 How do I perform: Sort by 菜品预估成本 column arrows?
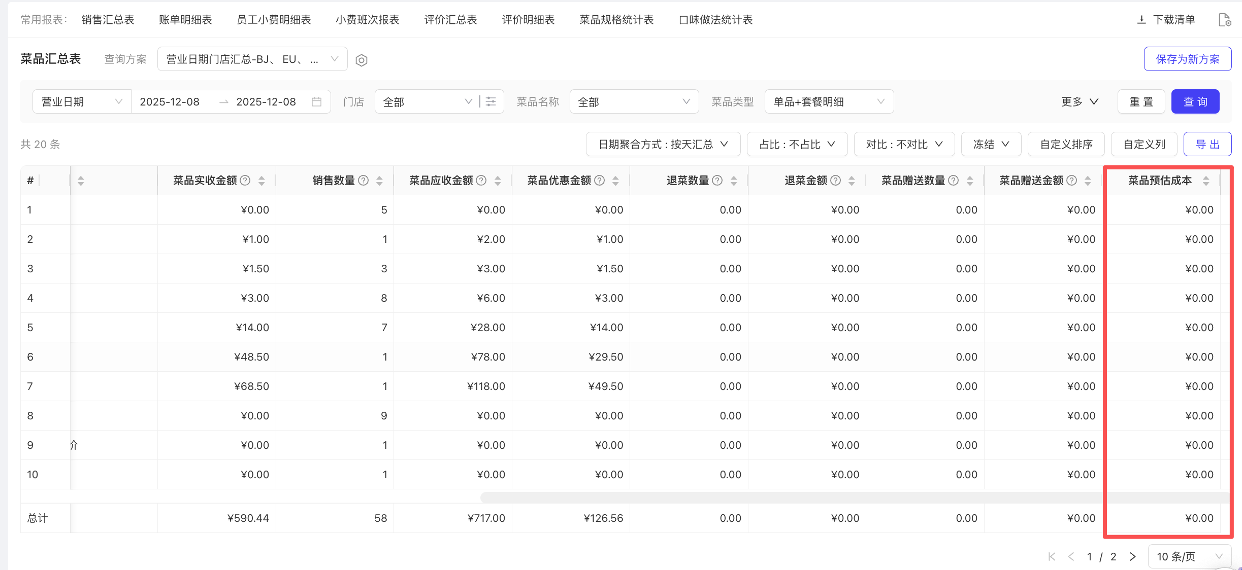(x=1206, y=181)
